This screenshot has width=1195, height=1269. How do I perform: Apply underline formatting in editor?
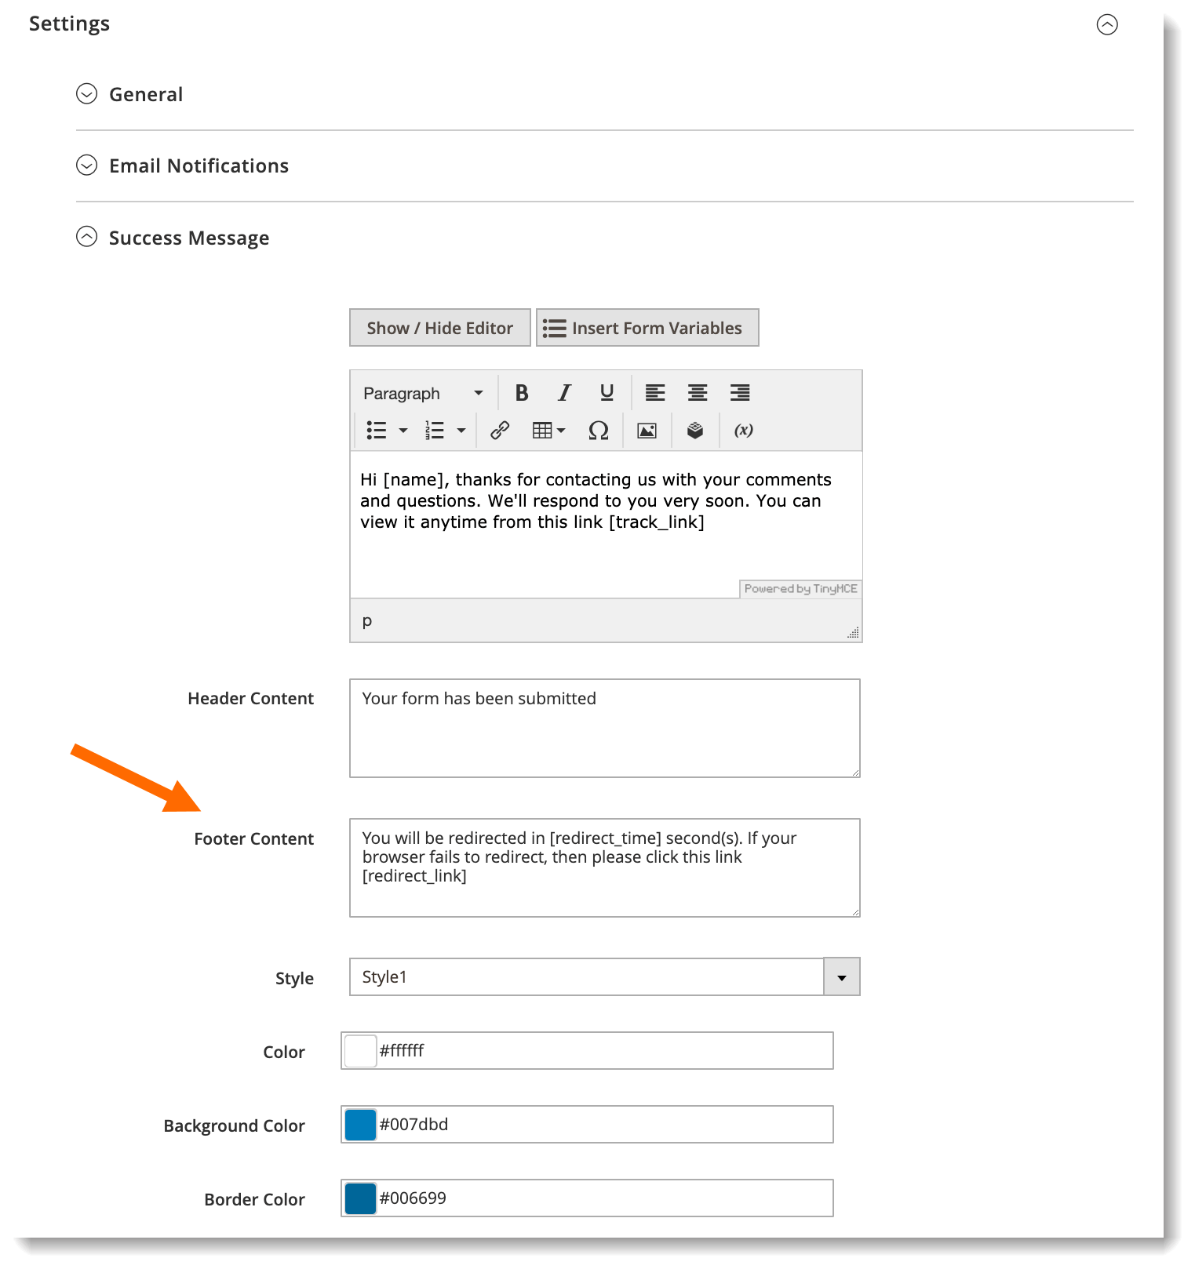(x=607, y=393)
